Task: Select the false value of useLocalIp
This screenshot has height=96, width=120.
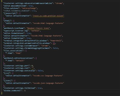Action: 40,70
